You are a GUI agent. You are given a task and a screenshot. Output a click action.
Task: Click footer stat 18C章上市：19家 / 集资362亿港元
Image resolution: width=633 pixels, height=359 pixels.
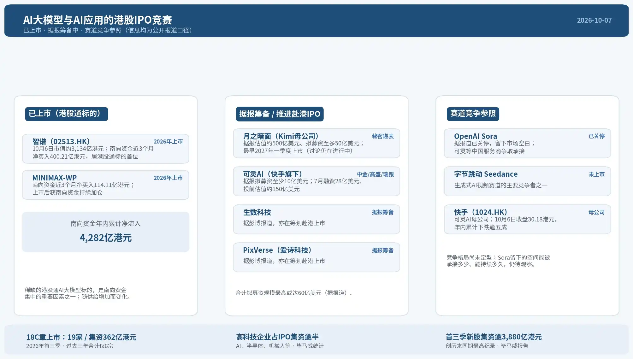pos(81,337)
